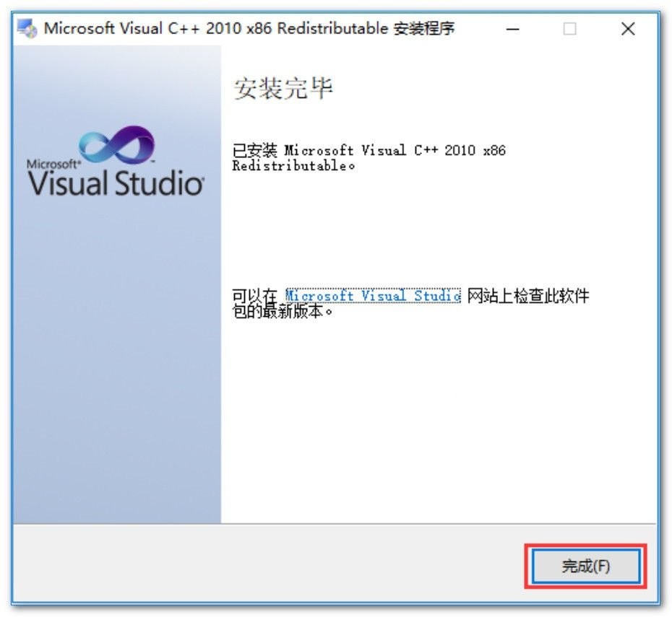
Task: Open the Microsoft Visual Studio website link
Action: [x=373, y=296]
